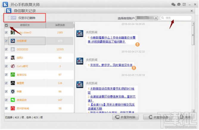This screenshot has width=199, height=130.
Task: Click the K logo beside 微信聊天记录
Action: 9,11
